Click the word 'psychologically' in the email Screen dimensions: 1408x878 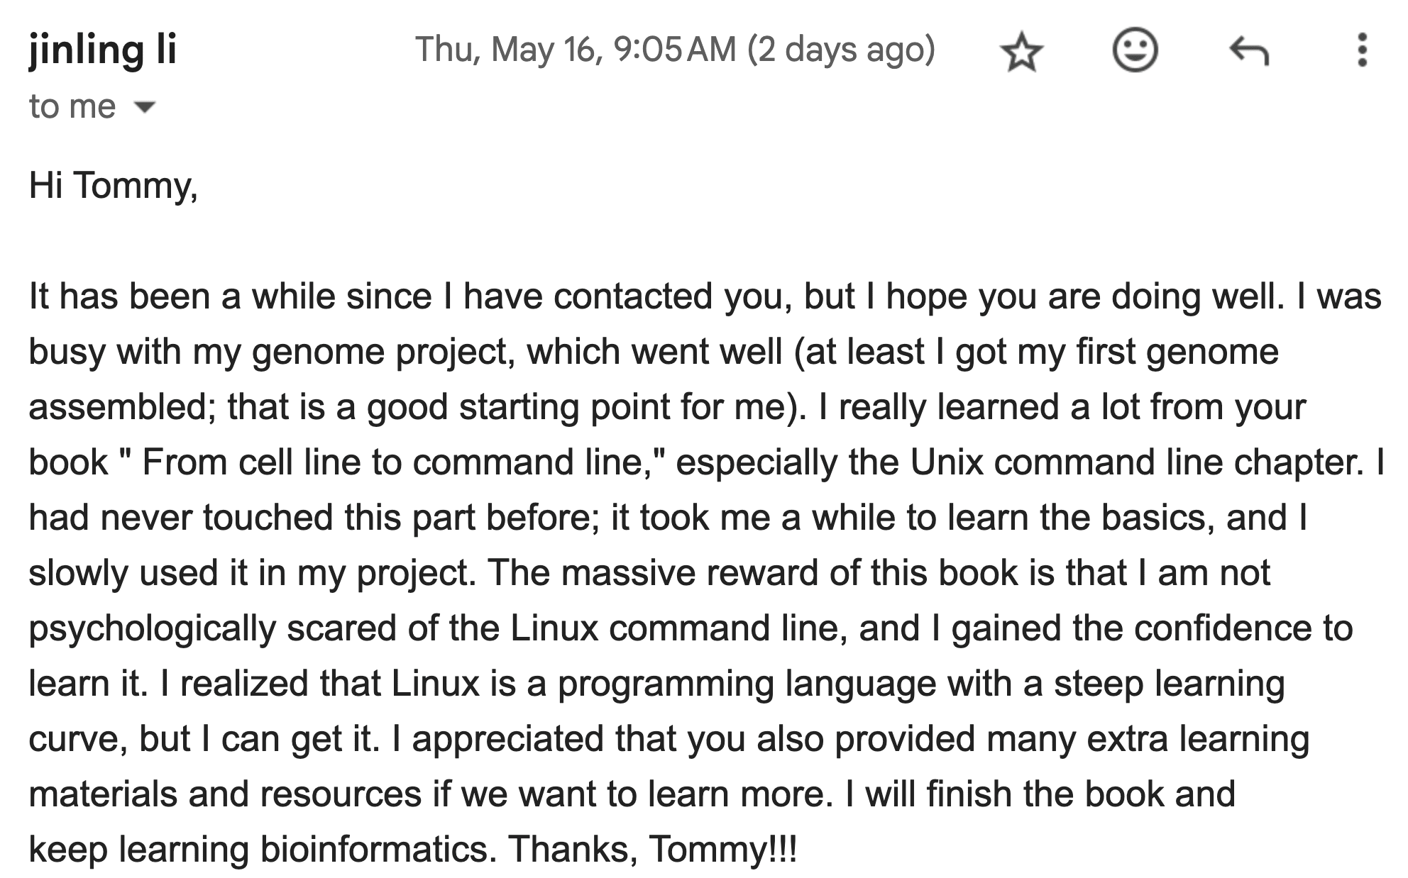[x=152, y=629]
